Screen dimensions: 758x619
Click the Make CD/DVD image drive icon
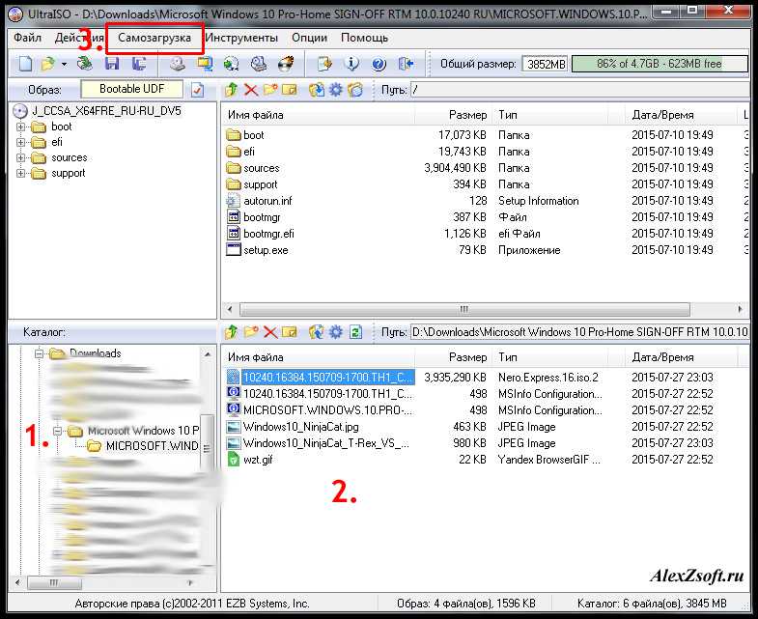tap(178, 64)
